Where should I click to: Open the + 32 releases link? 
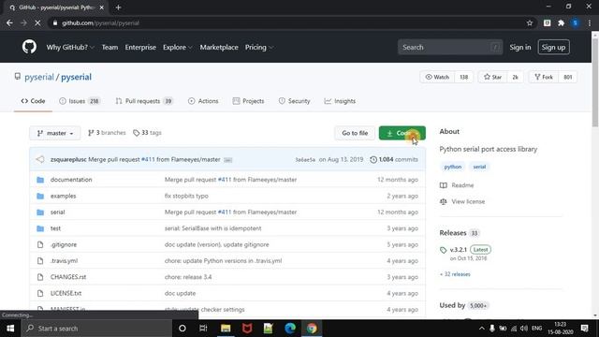point(455,274)
